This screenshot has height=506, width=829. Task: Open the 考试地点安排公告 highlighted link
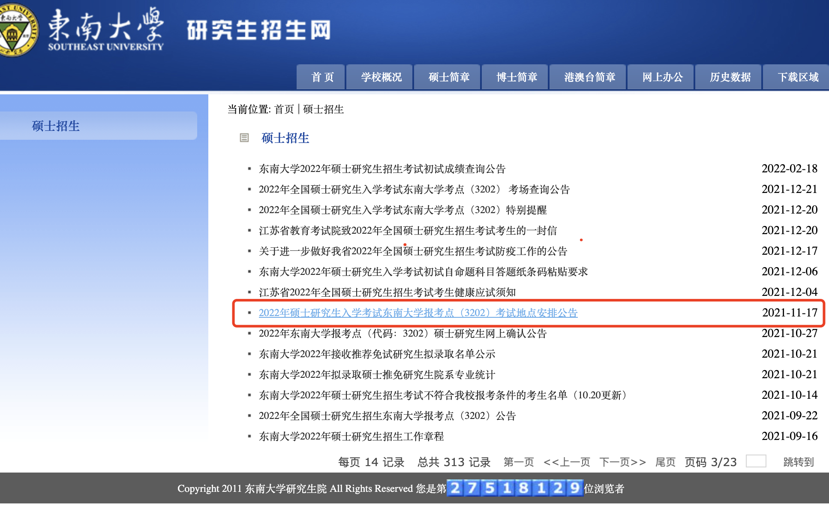418,313
